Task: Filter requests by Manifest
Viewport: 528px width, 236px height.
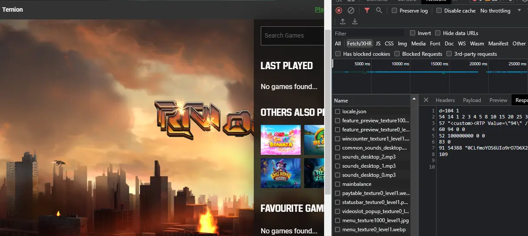Action: pyautogui.click(x=498, y=44)
